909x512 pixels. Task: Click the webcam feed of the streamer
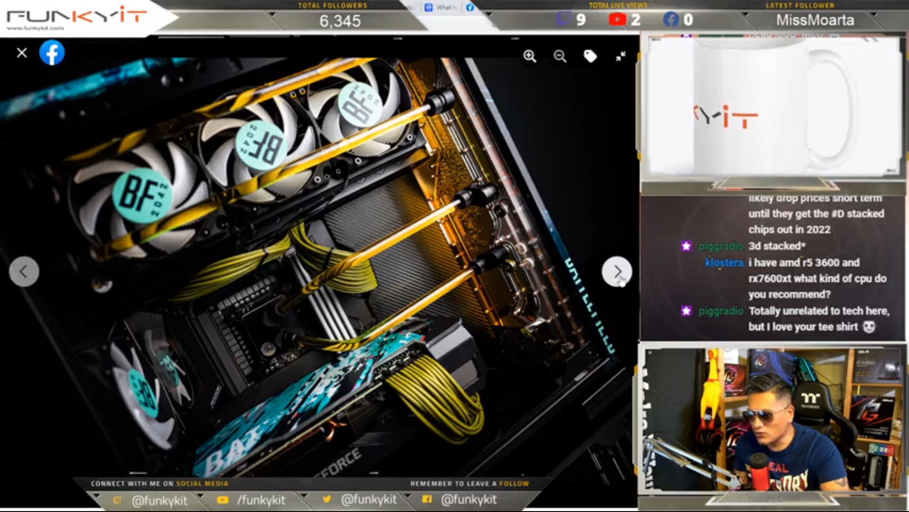click(773, 420)
